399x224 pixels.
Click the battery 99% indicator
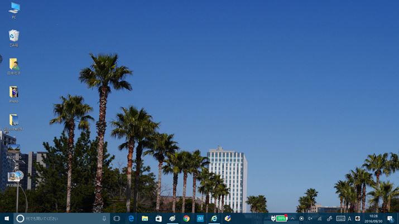(x=281, y=218)
